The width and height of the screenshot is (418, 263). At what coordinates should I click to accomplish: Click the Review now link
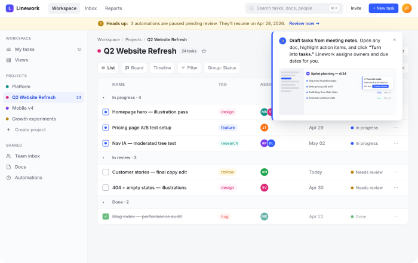point(304,23)
